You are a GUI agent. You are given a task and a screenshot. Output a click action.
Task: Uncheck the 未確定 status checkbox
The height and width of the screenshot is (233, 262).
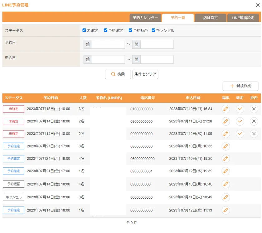(84, 30)
